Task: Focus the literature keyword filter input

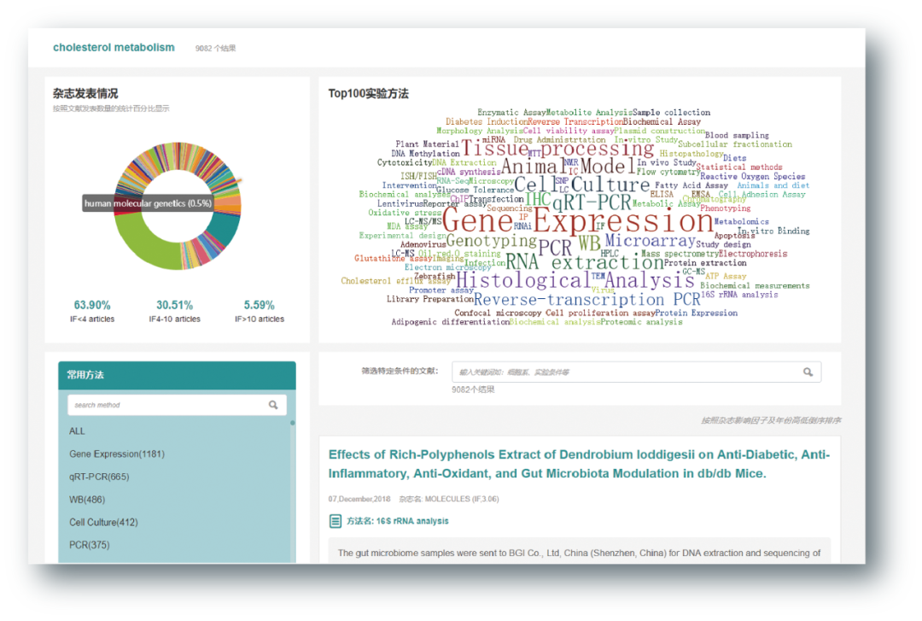Action: click(x=623, y=372)
